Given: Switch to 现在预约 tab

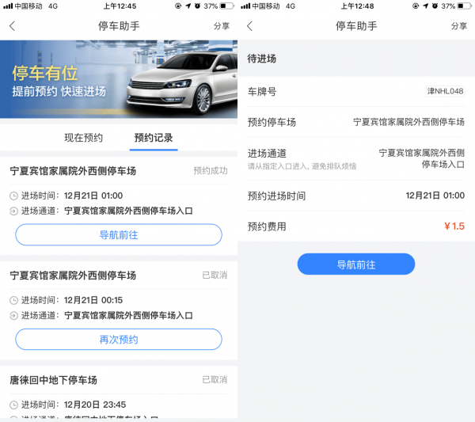Looking at the screenshot, I should pyautogui.click(x=84, y=138).
